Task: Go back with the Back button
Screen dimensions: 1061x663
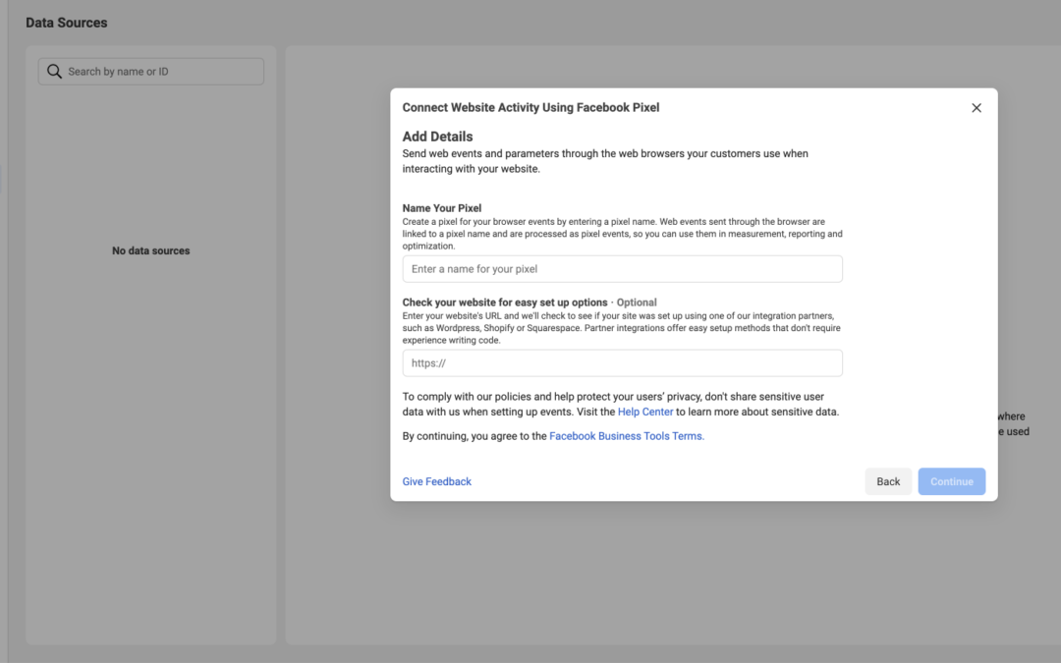Action: pyautogui.click(x=888, y=481)
